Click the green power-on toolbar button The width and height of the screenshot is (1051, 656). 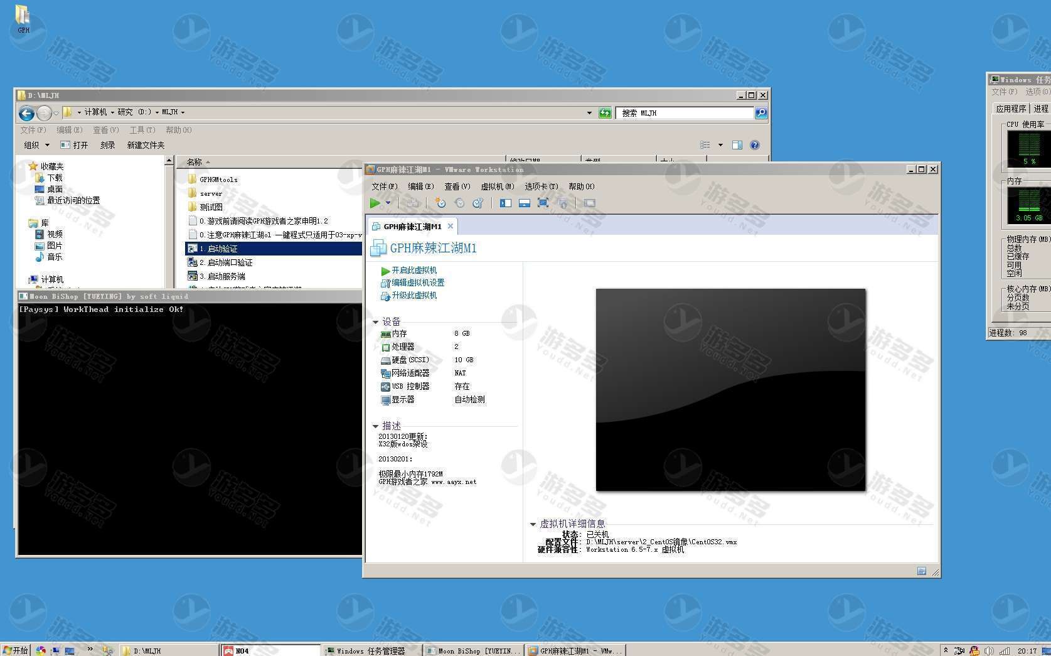(375, 203)
